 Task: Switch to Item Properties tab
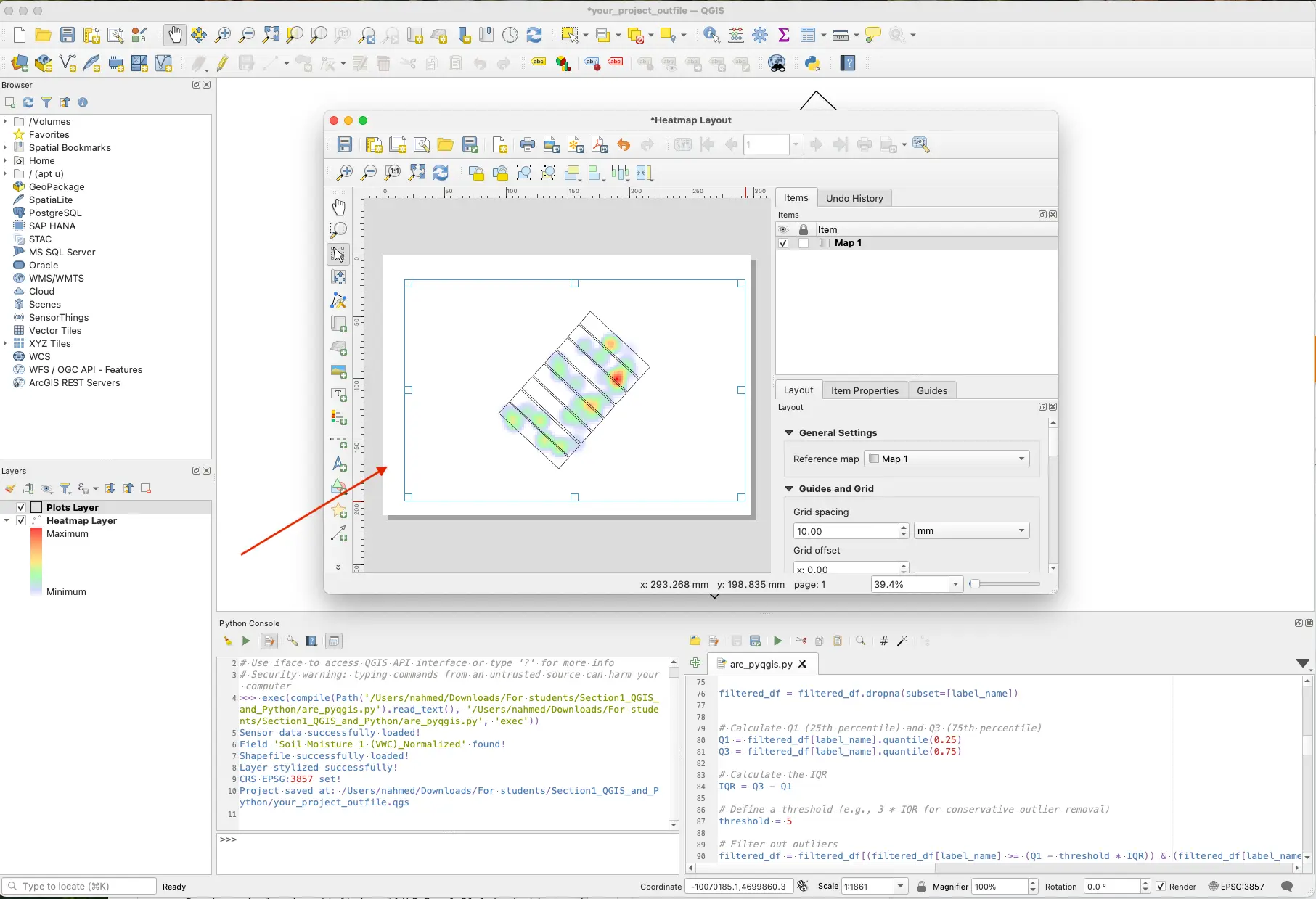(865, 390)
